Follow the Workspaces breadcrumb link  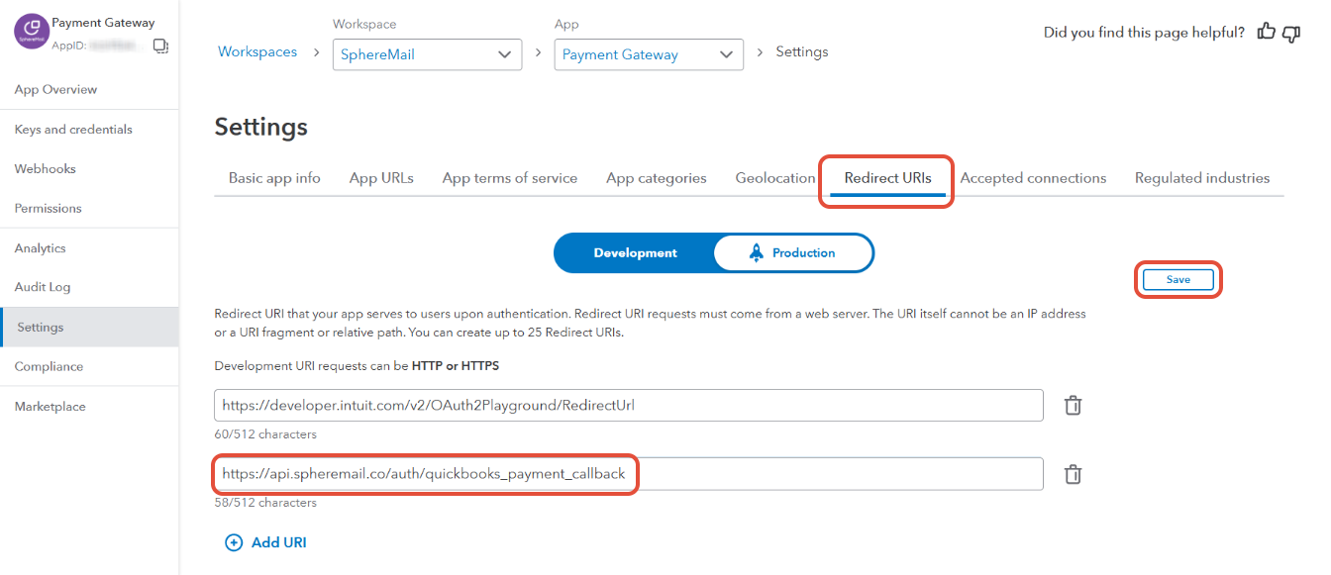[257, 51]
